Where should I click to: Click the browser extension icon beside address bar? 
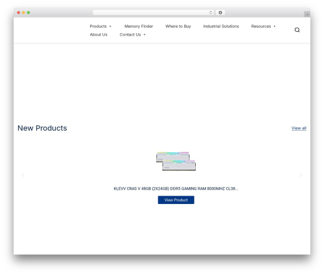point(220,12)
